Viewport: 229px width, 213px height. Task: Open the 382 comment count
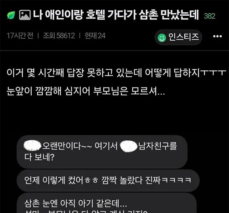pyautogui.click(x=210, y=16)
